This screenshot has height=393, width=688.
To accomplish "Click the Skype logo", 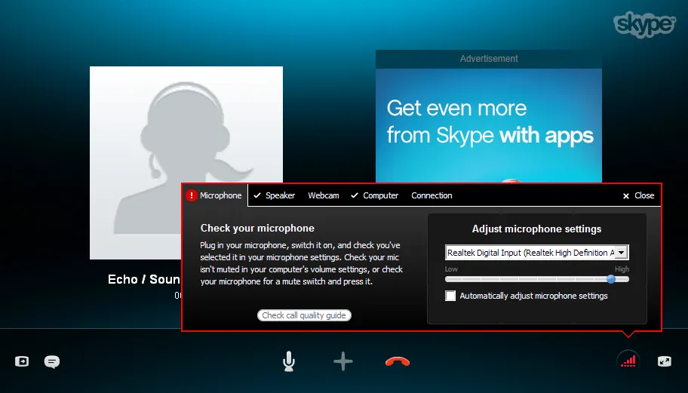I will (644, 25).
